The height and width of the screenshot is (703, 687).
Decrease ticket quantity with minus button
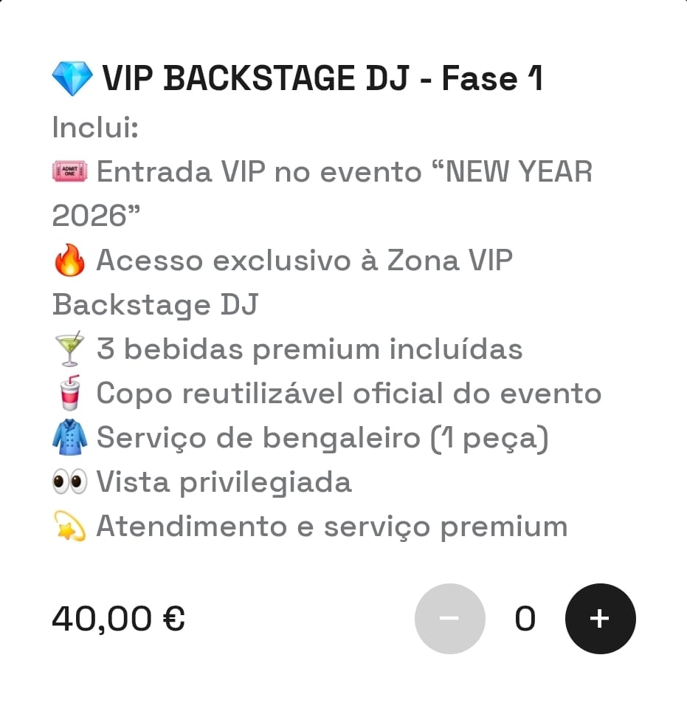[x=450, y=619]
